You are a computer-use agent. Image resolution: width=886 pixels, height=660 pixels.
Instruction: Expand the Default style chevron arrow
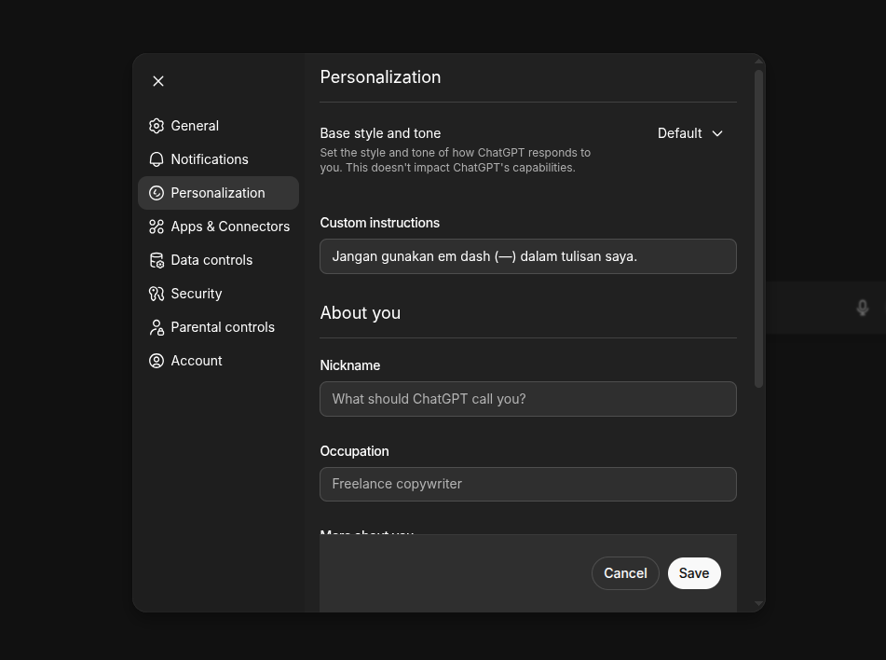click(x=717, y=133)
